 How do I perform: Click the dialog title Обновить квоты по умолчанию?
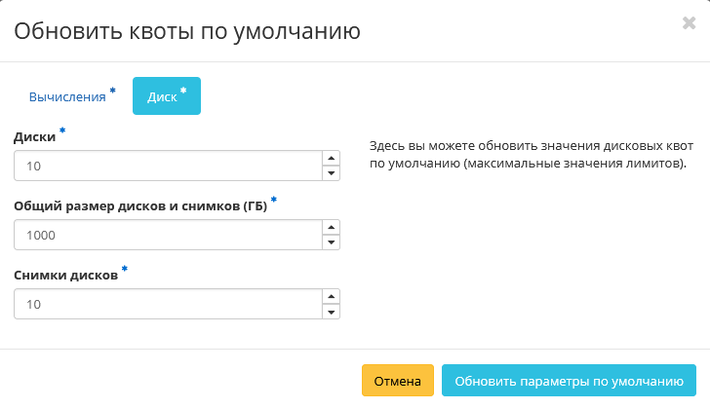click(x=186, y=31)
